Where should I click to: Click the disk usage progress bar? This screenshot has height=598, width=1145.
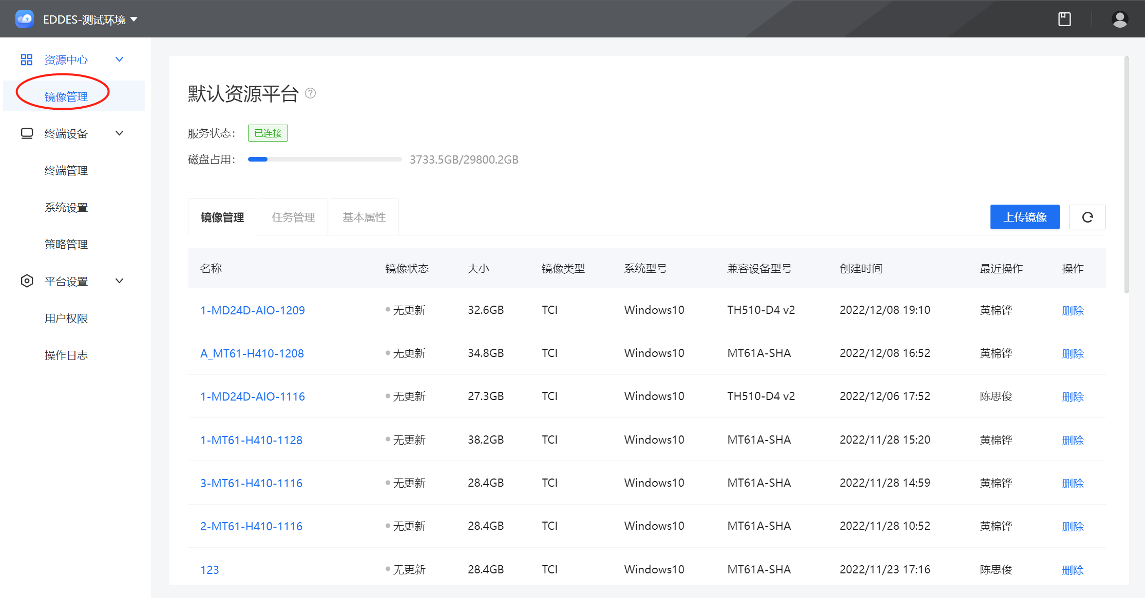click(x=325, y=160)
